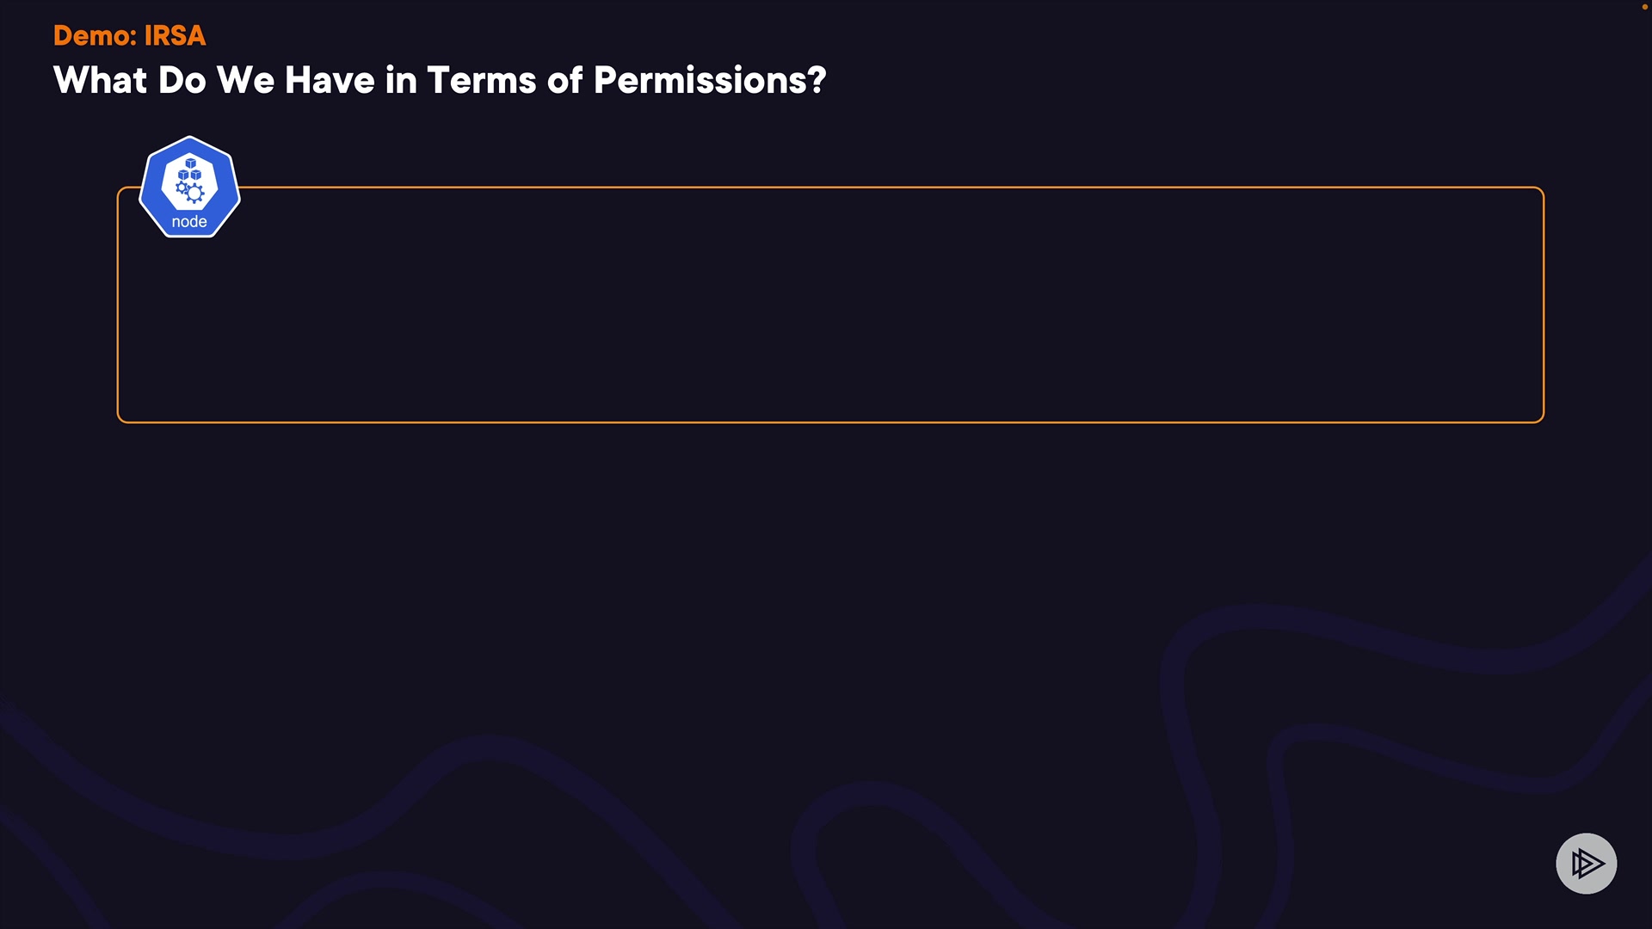Click the word "of" in the title

pyautogui.click(x=565, y=81)
